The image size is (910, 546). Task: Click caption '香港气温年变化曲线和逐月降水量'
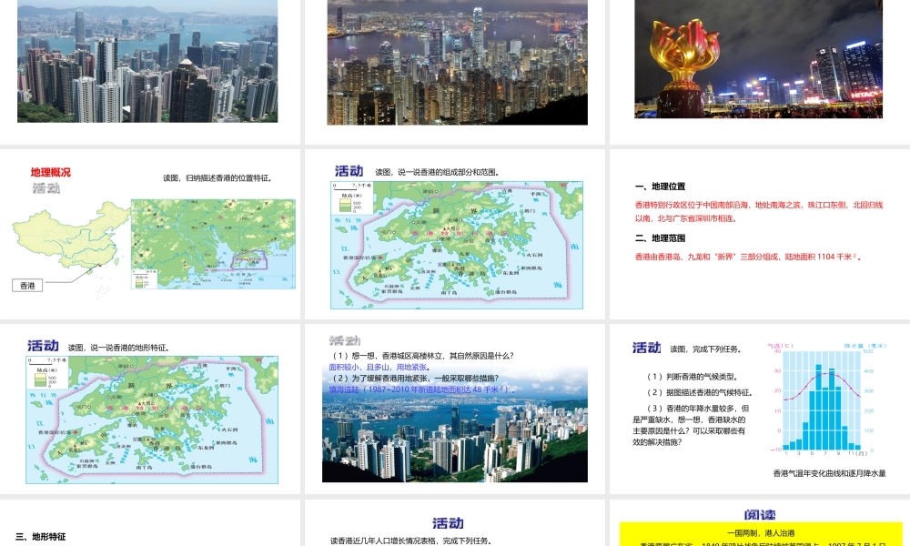click(829, 473)
